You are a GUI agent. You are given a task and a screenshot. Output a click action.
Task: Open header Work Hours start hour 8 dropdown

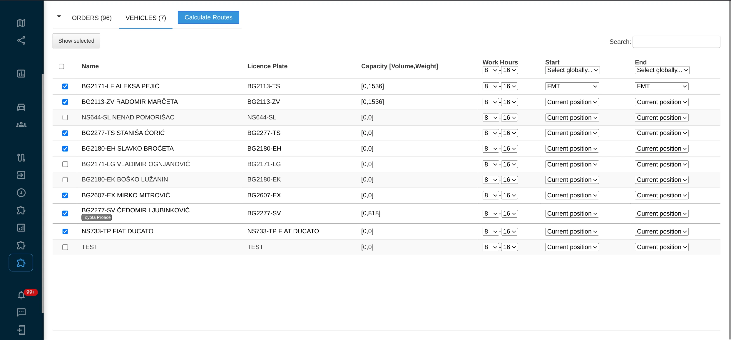[x=491, y=70]
